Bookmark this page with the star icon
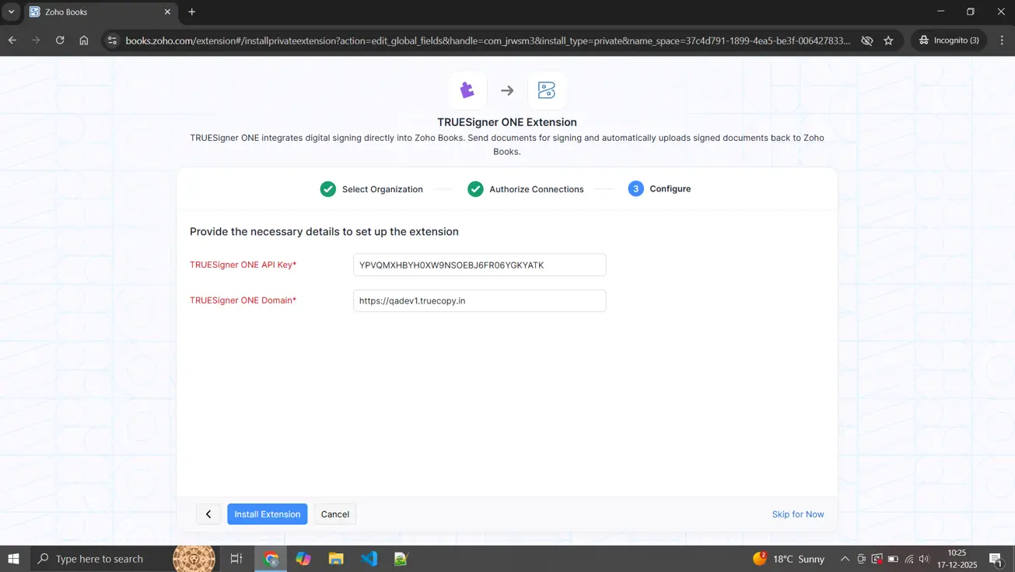The image size is (1015, 572). (x=888, y=40)
